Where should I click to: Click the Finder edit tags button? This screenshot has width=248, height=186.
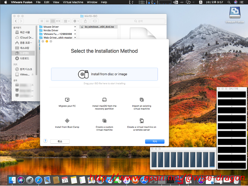click(x=95, y=21)
